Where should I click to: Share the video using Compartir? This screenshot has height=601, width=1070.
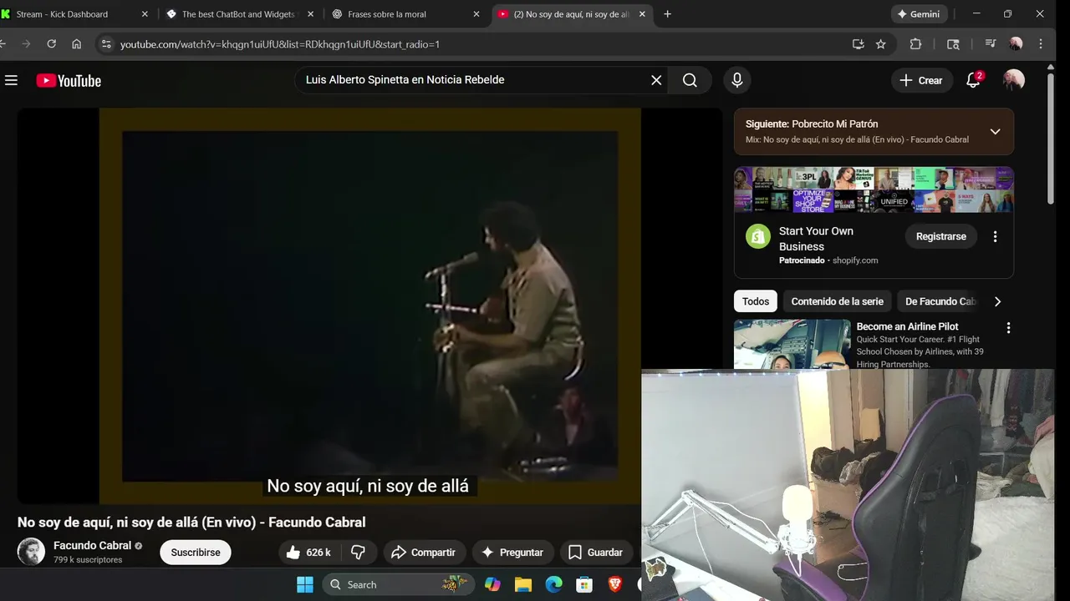coord(424,553)
